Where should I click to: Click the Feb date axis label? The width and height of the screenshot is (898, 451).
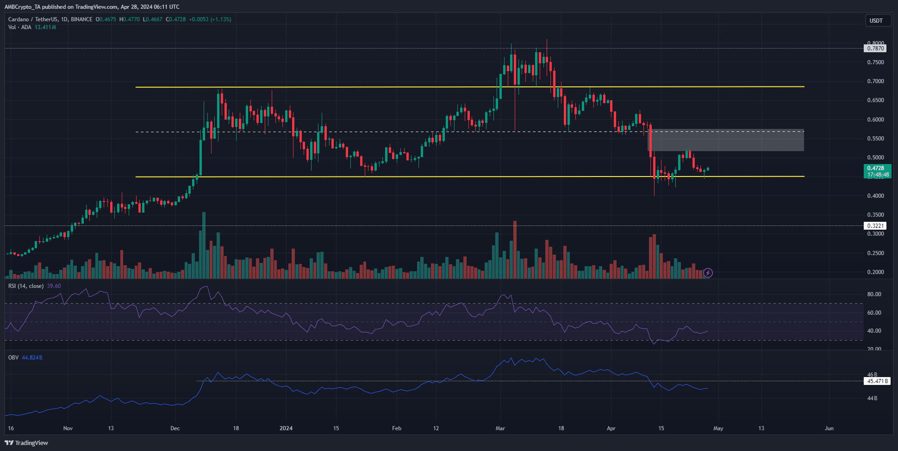pos(397,428)
